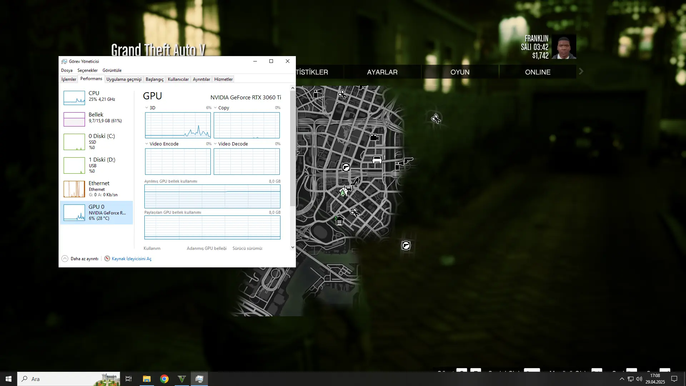Click the Resource Monitor icon in the footer
The image size is (686, 386).
[x=107, y=258]
